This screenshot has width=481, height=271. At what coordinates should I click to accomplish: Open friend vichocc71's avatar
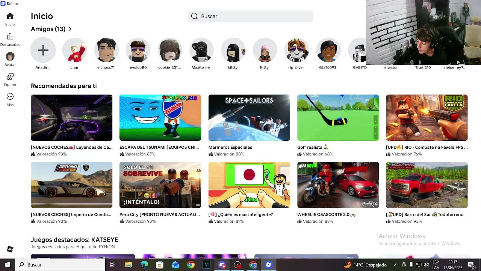pos(106,50)
